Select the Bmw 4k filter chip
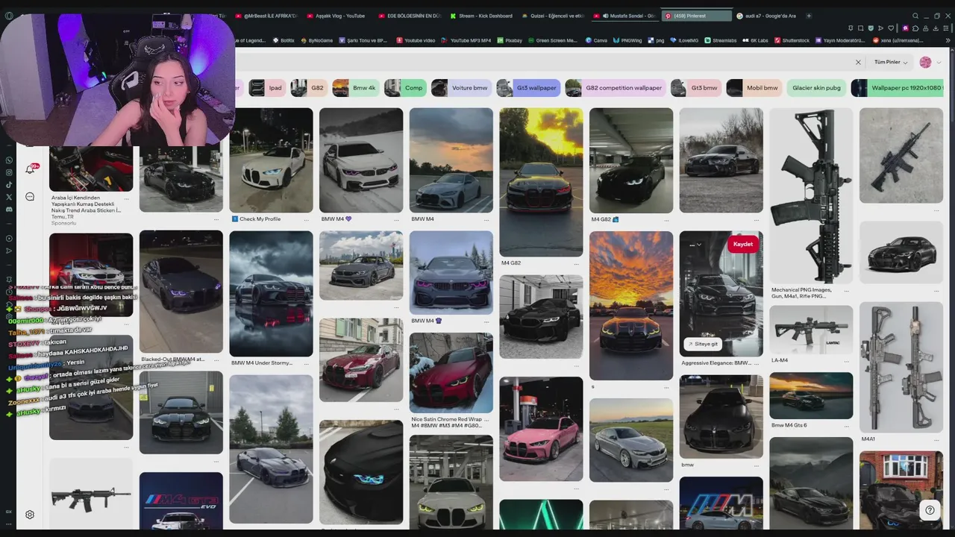The width and height of the screenshot is (955, 537). (x=355, y=88)
